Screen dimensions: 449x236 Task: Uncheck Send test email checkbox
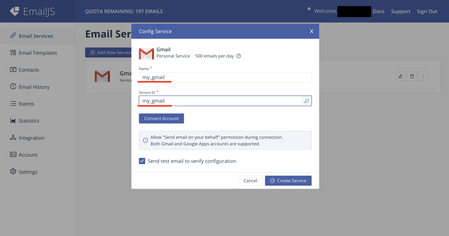pyautogui.click(x=142, y=161)
